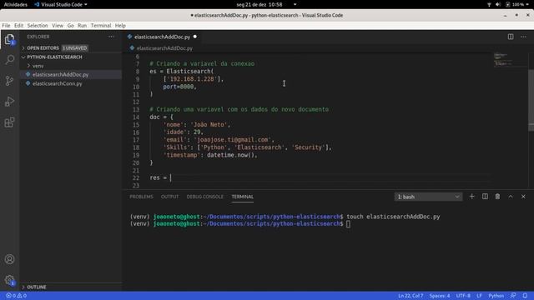Show errors and warnings count in status bar
534x300 pixels.
[16, 296]
